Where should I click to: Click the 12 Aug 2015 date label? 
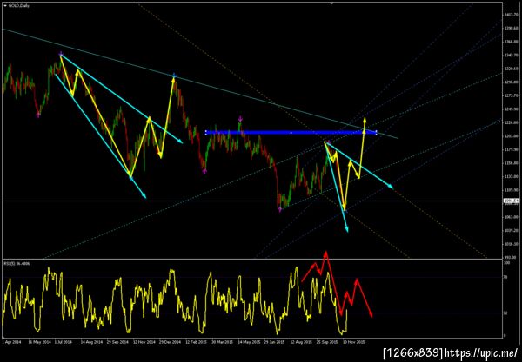[301, 342]
